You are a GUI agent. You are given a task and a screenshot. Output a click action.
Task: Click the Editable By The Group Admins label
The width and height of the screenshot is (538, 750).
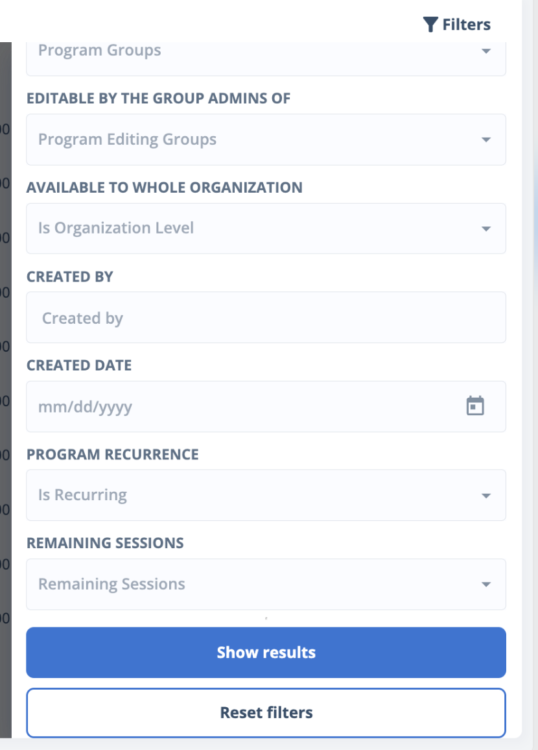tap(158, 99)
